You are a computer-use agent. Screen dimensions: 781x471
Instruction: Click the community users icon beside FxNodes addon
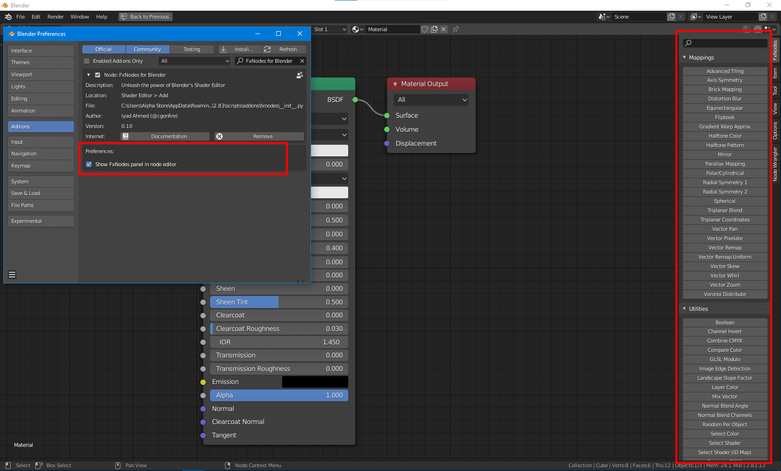[300, 74]
